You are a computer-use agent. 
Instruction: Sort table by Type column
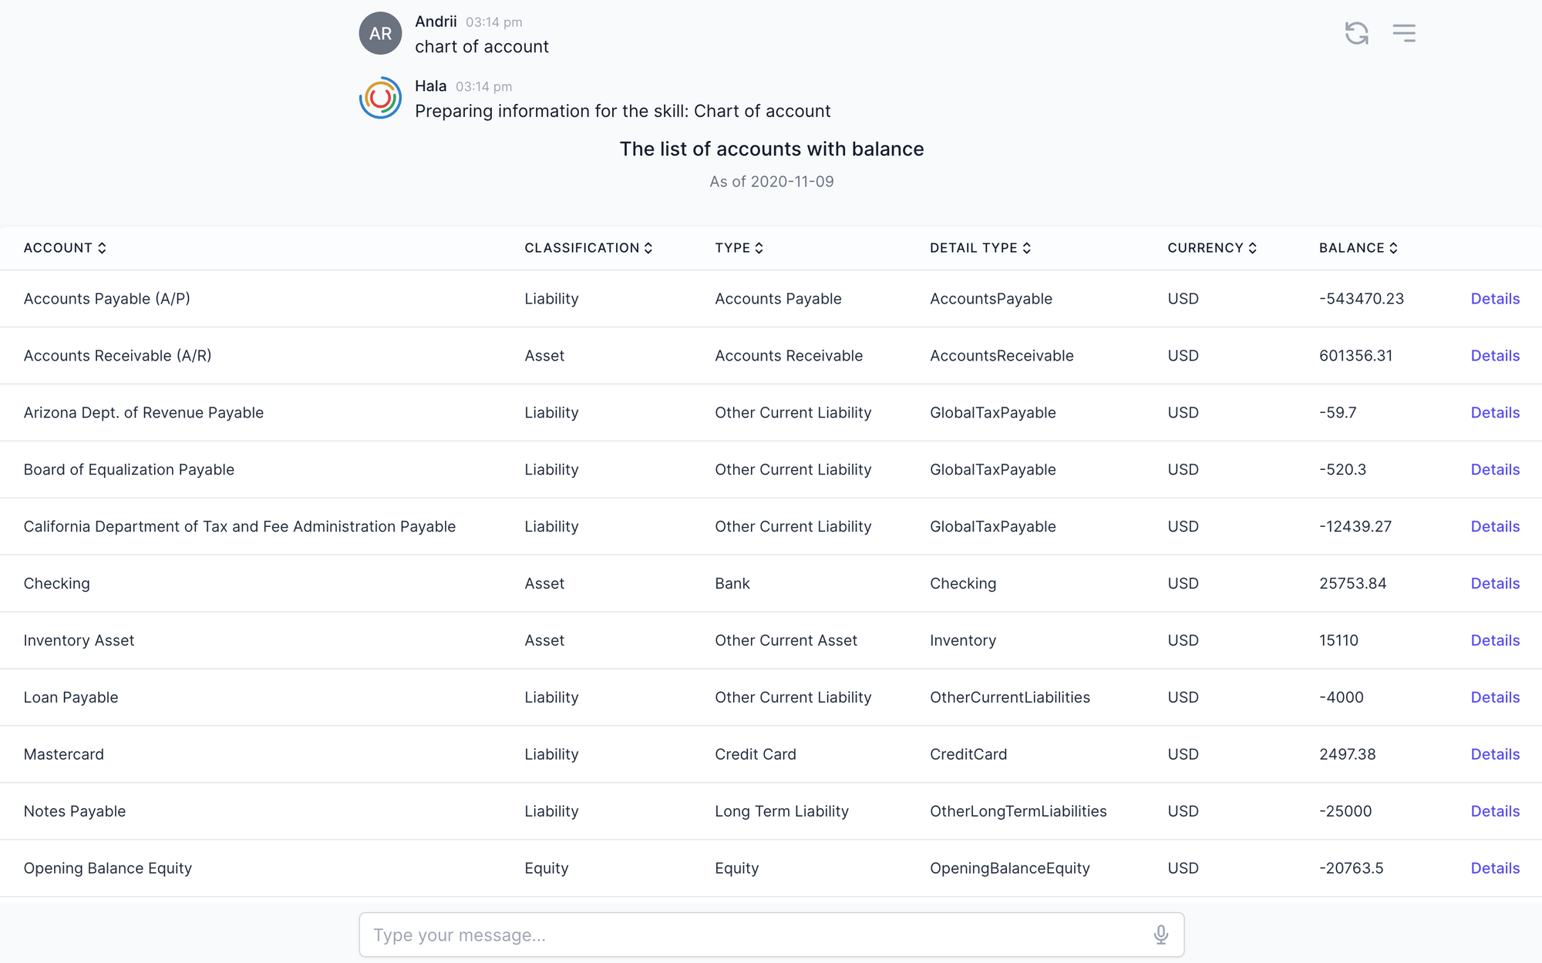point(739,248)
